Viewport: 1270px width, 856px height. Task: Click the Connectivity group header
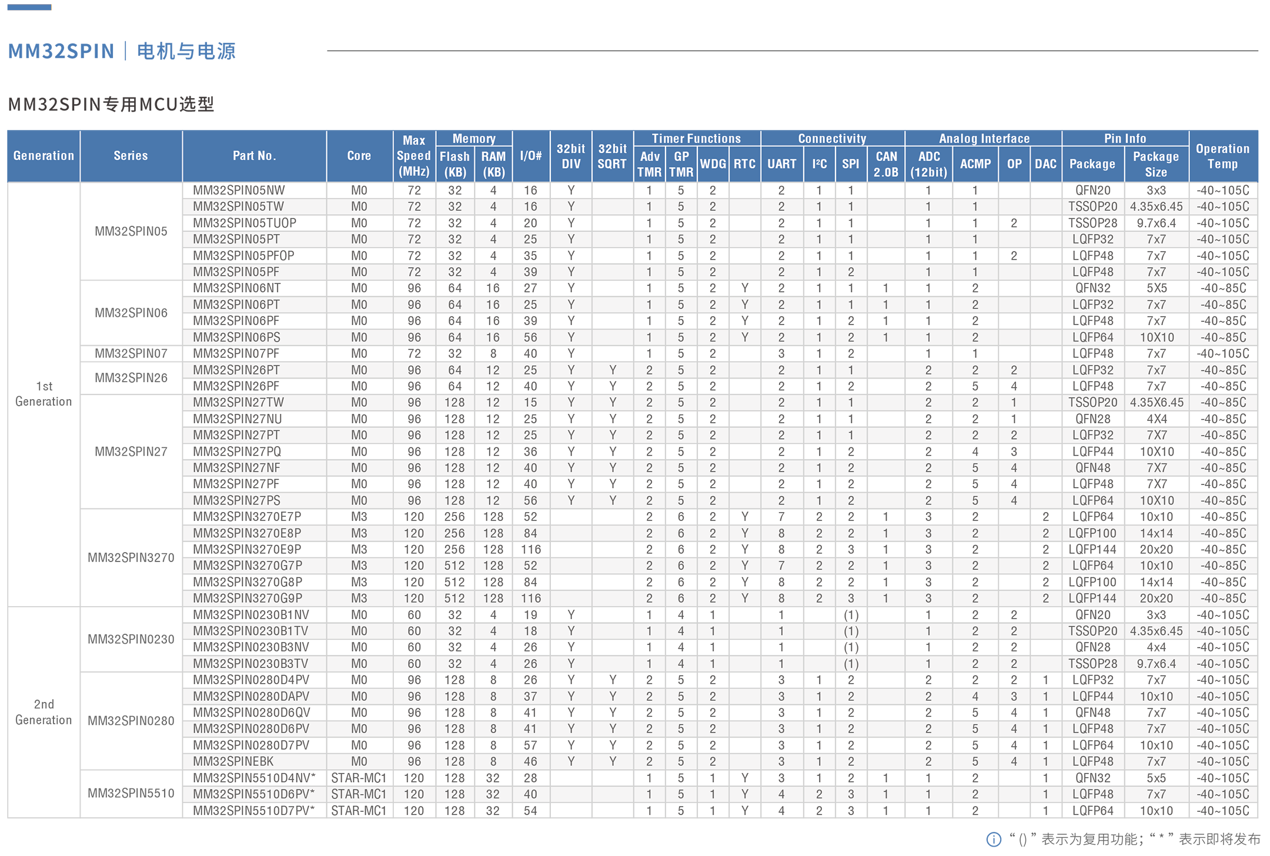pyautogui.click(x=832, y=139)
